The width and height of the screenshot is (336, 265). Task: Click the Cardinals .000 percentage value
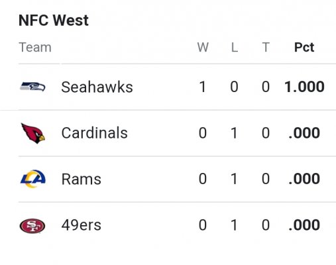[304, 132]
